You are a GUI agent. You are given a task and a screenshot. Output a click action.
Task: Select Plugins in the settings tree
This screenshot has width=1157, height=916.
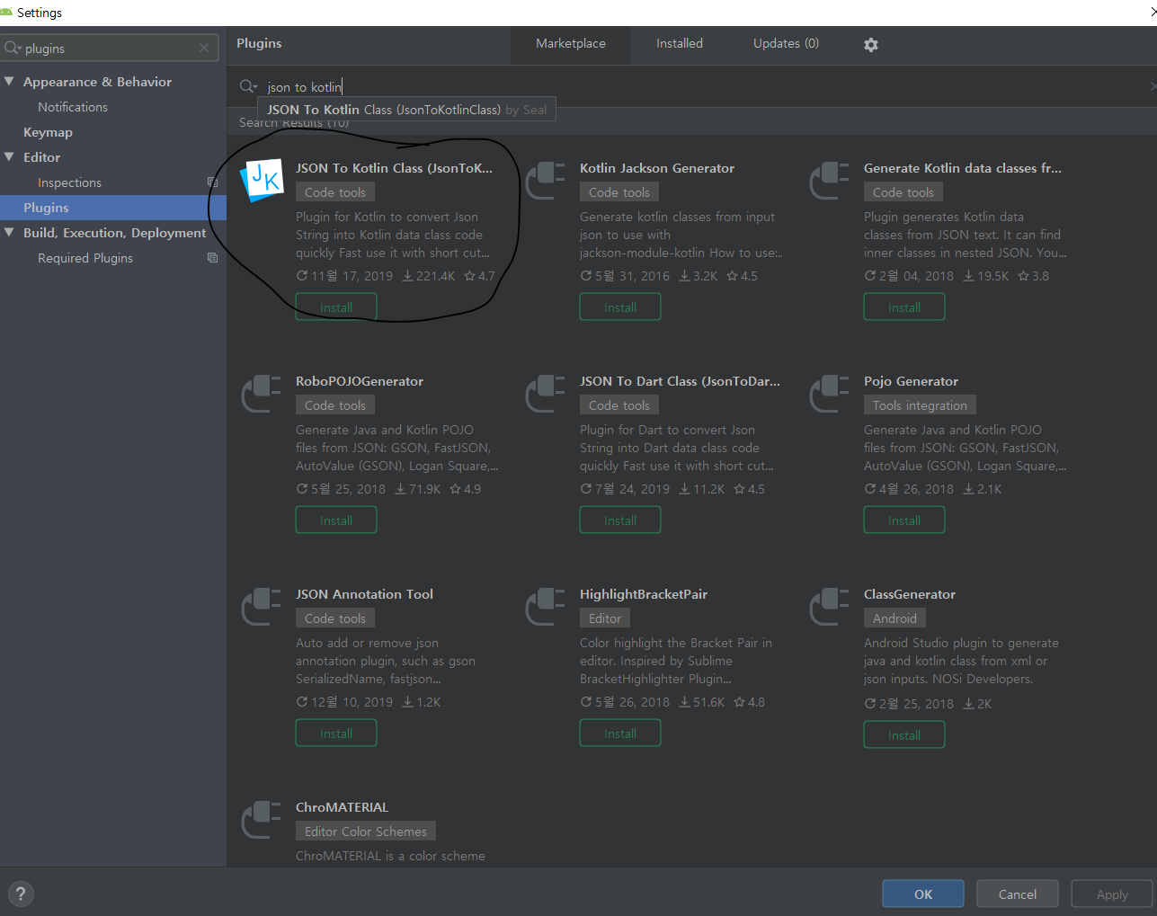(x=113, y=208)
